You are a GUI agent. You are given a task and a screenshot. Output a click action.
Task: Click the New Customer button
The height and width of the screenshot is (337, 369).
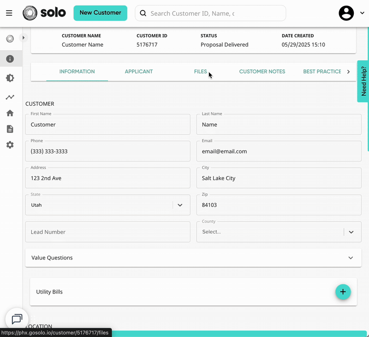click(100, 13)
